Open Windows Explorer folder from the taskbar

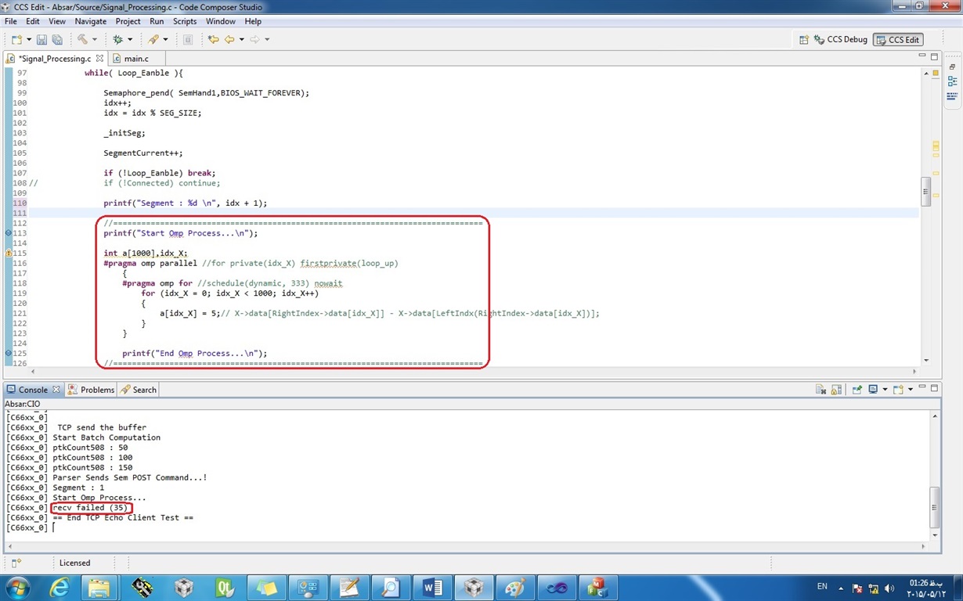click(99, 587)
